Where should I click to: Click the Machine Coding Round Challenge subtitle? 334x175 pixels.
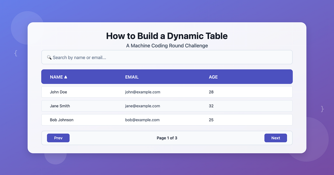click(167, 46)
